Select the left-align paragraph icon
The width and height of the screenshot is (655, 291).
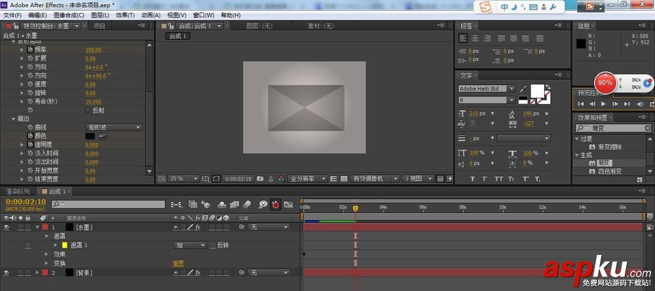463,37
